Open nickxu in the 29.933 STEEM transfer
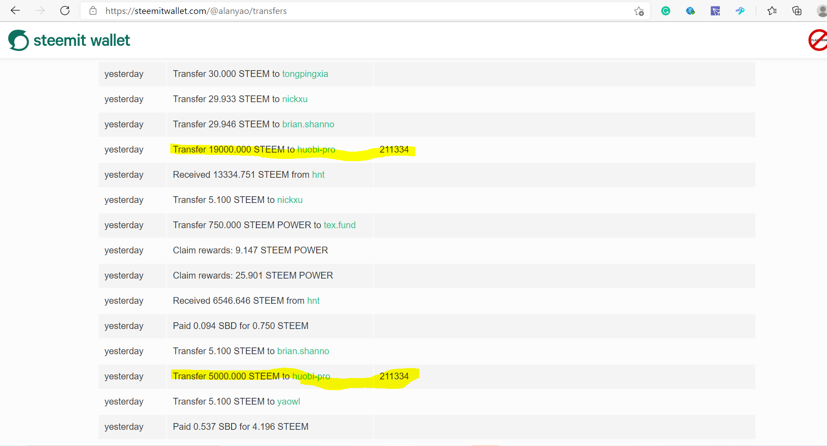This screenshot has height=446, width=827. (x=295, y=99)
